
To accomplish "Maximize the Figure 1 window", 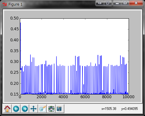I will [x=125, y=3].
